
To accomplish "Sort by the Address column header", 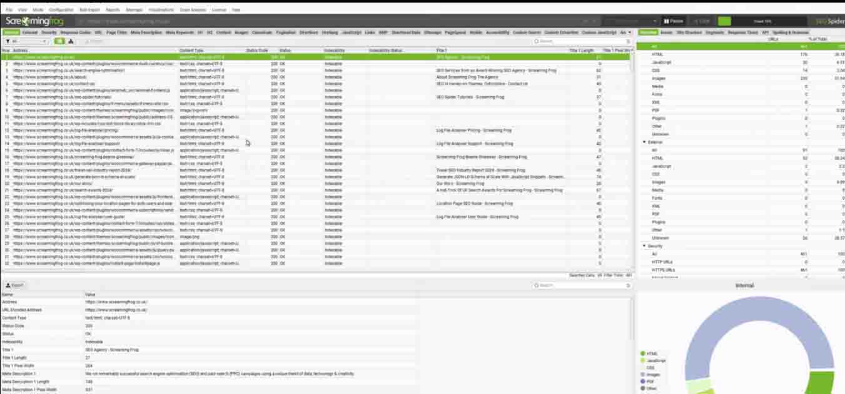I will point(94,50).
